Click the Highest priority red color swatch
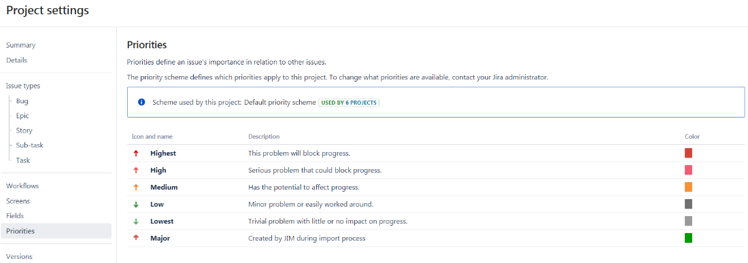This screenshot has height=263, width=748. [x=688, y=153]
